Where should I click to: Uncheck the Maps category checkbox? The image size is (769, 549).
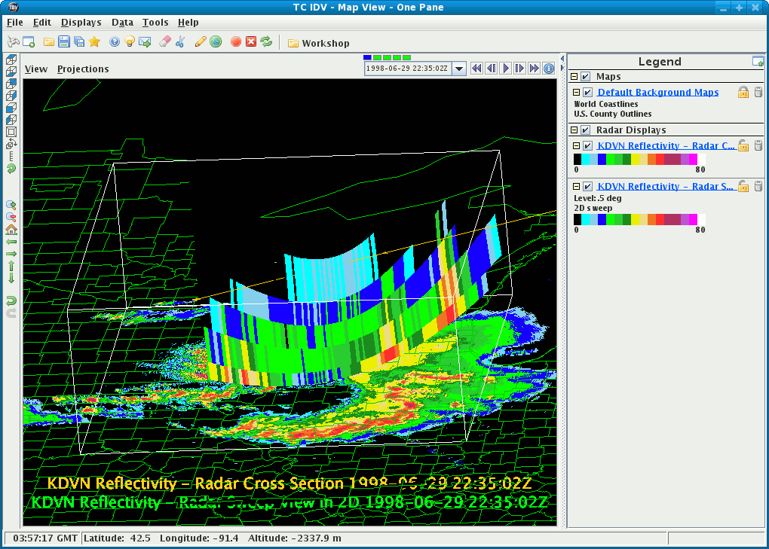pos(586,77)
